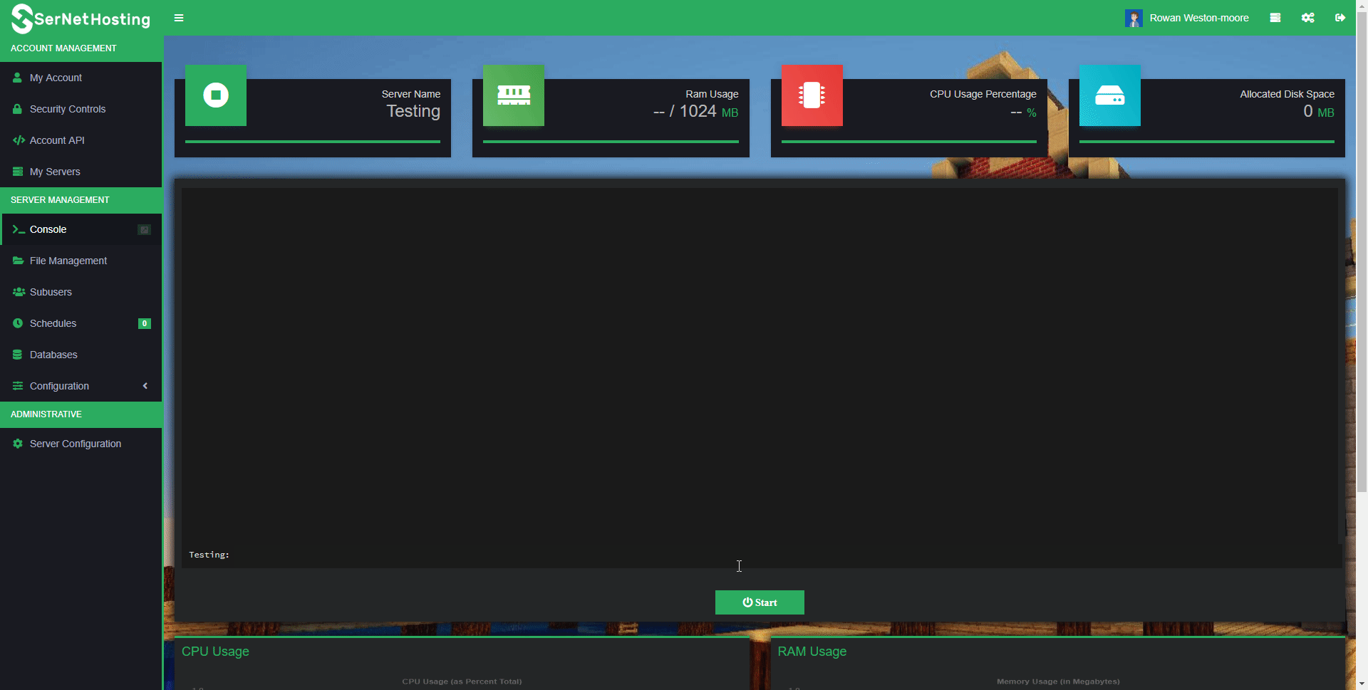Click the page vertical scrollbar
The width and height of the screenshot is (1368, 690).
[1361, 285]
